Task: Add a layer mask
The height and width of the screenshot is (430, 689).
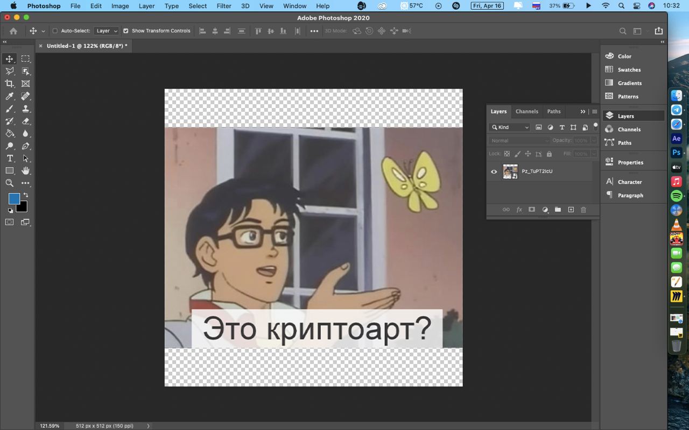Action: click(532, 210)
